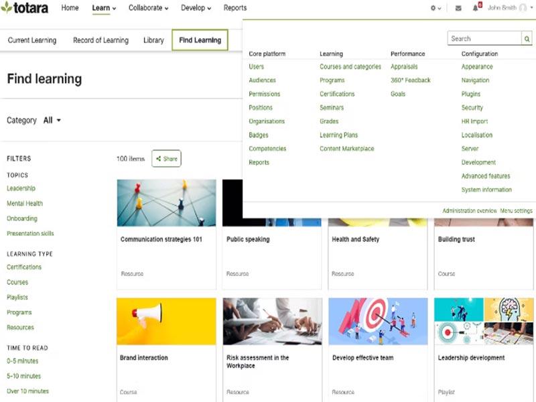Open the settings gear menu
Viewport: 536px width, 402px height.
click(435, 8)
